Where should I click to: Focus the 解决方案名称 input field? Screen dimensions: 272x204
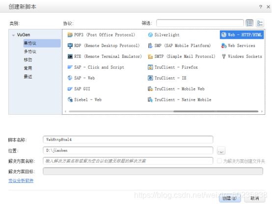[128, 161]
